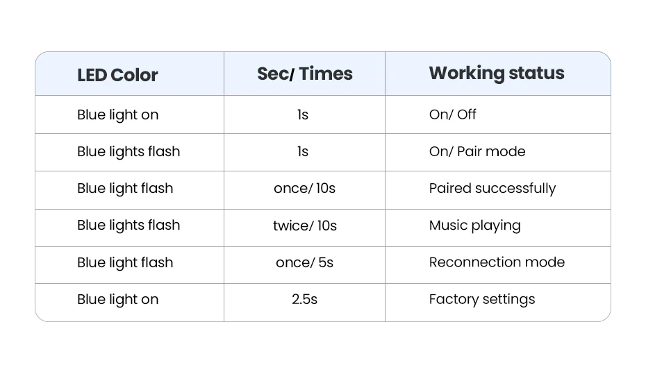Select the Factory settings status cell

[x=482, y=299]
